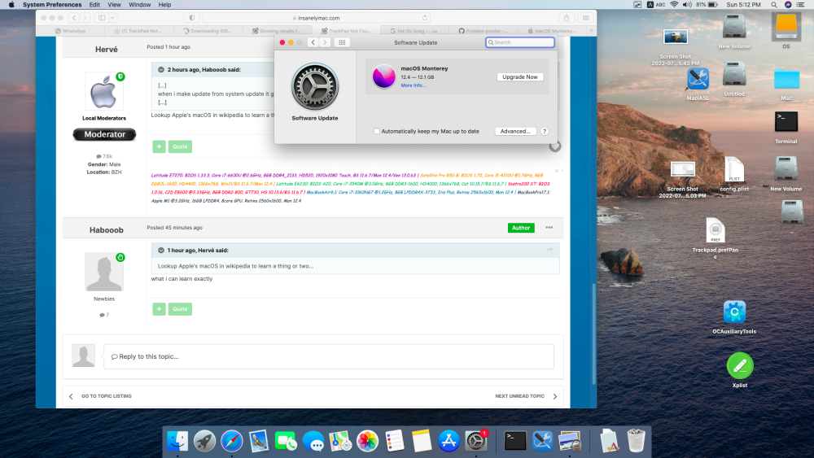Screen dimensions: 814x458
Task: Toggle Safari sidebar button
Action: tap(102, 18)
